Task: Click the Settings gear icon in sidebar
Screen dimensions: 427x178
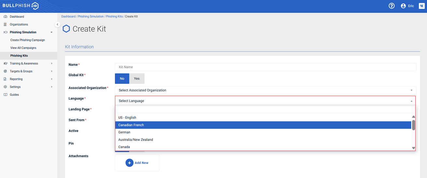Action: tap(5, 87)
